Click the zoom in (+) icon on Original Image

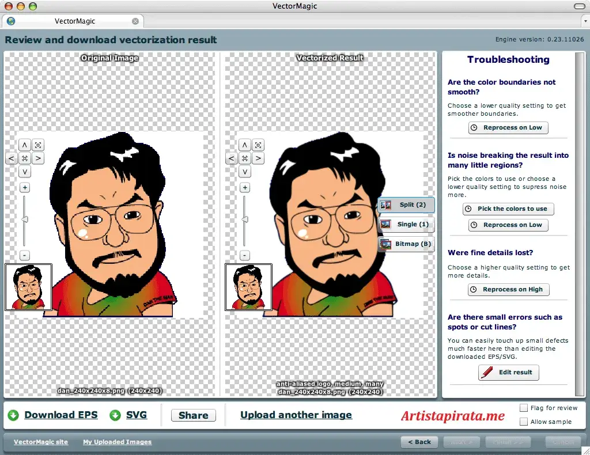point(24,187)
